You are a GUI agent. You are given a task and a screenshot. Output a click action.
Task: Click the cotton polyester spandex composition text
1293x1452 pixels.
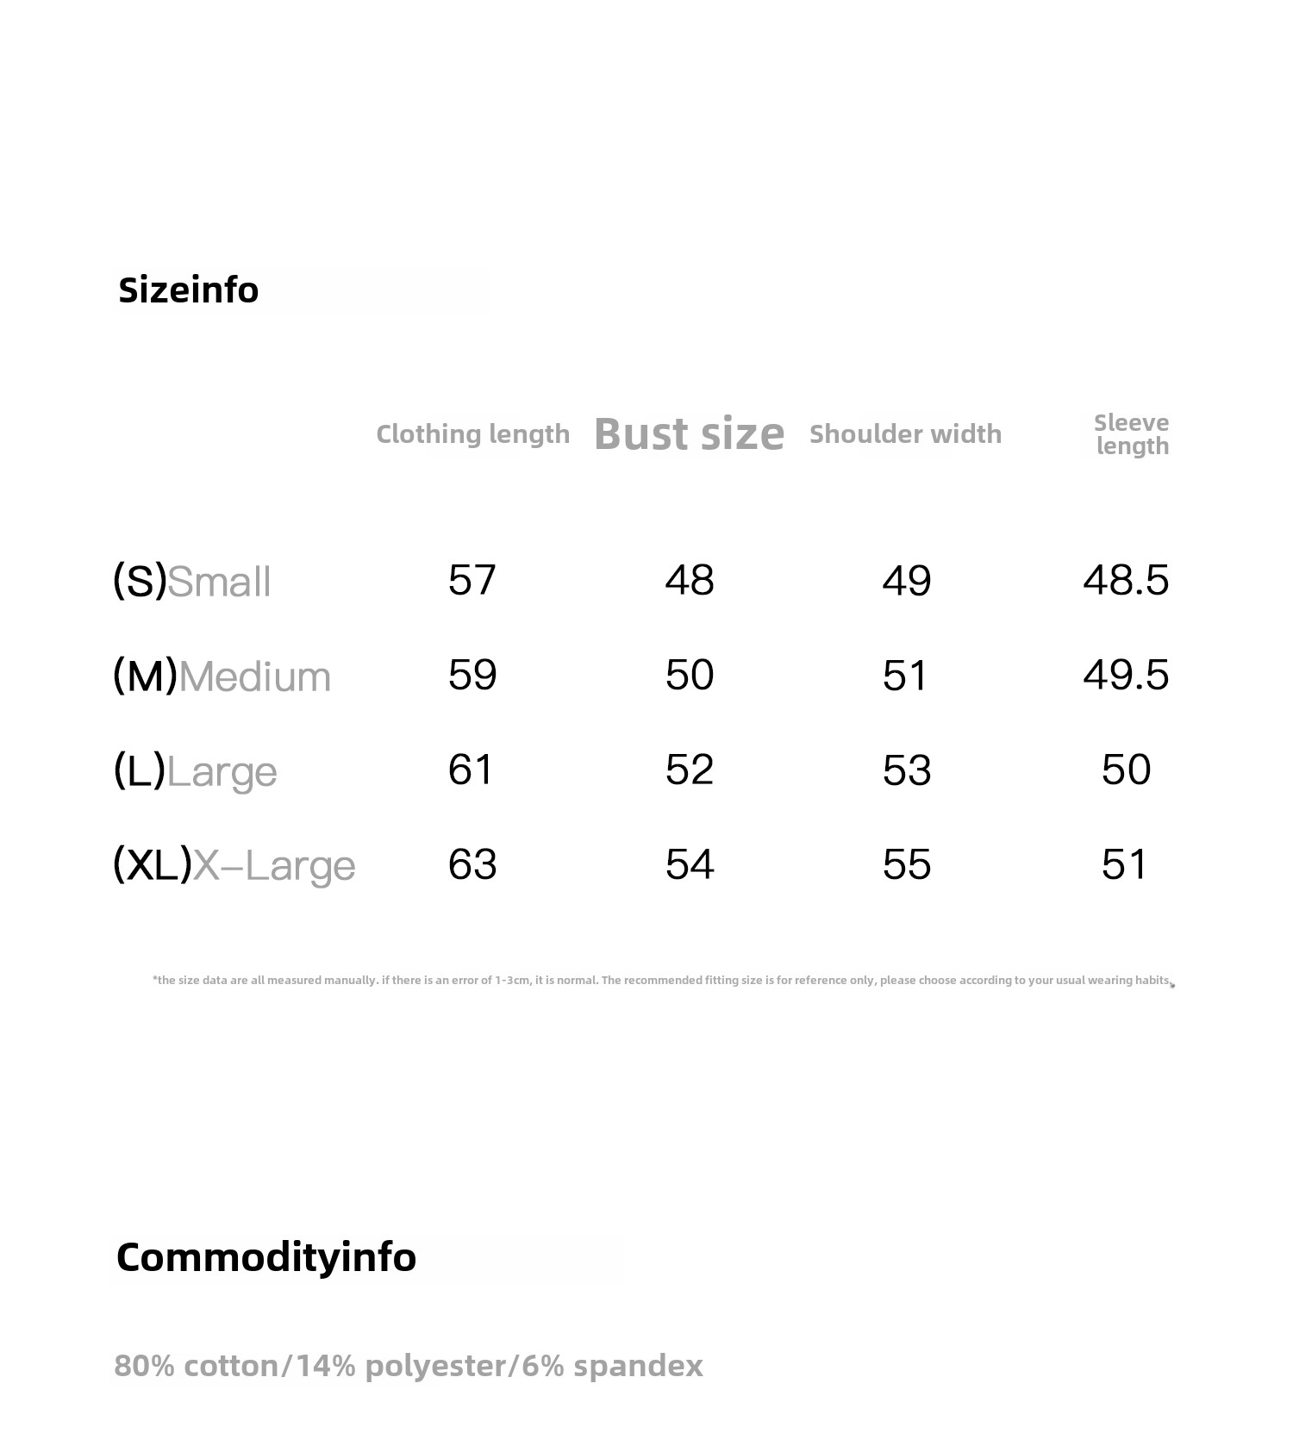coord(409,1366)
